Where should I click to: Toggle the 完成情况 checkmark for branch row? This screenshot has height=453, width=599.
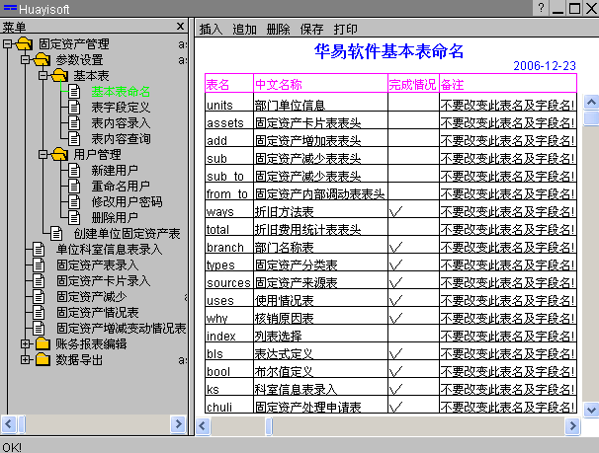[x=395, y=247]
